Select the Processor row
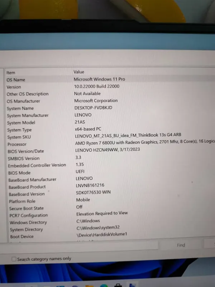 [x=17, y=144]
